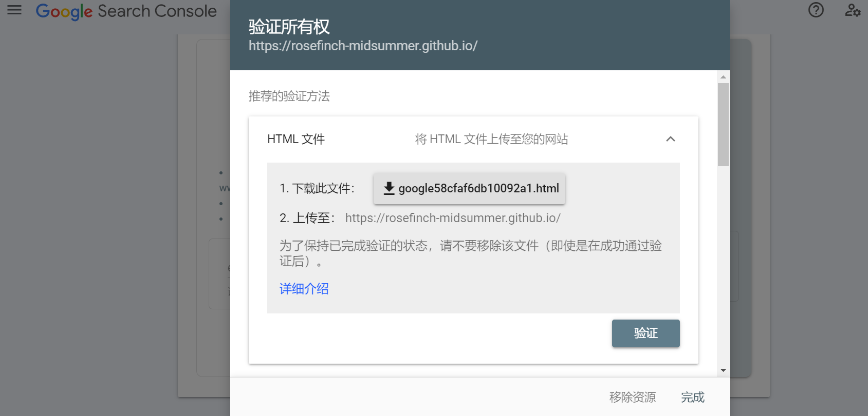Click the property URL in dialog header
The image size is (868, 416).
[363, 46]
